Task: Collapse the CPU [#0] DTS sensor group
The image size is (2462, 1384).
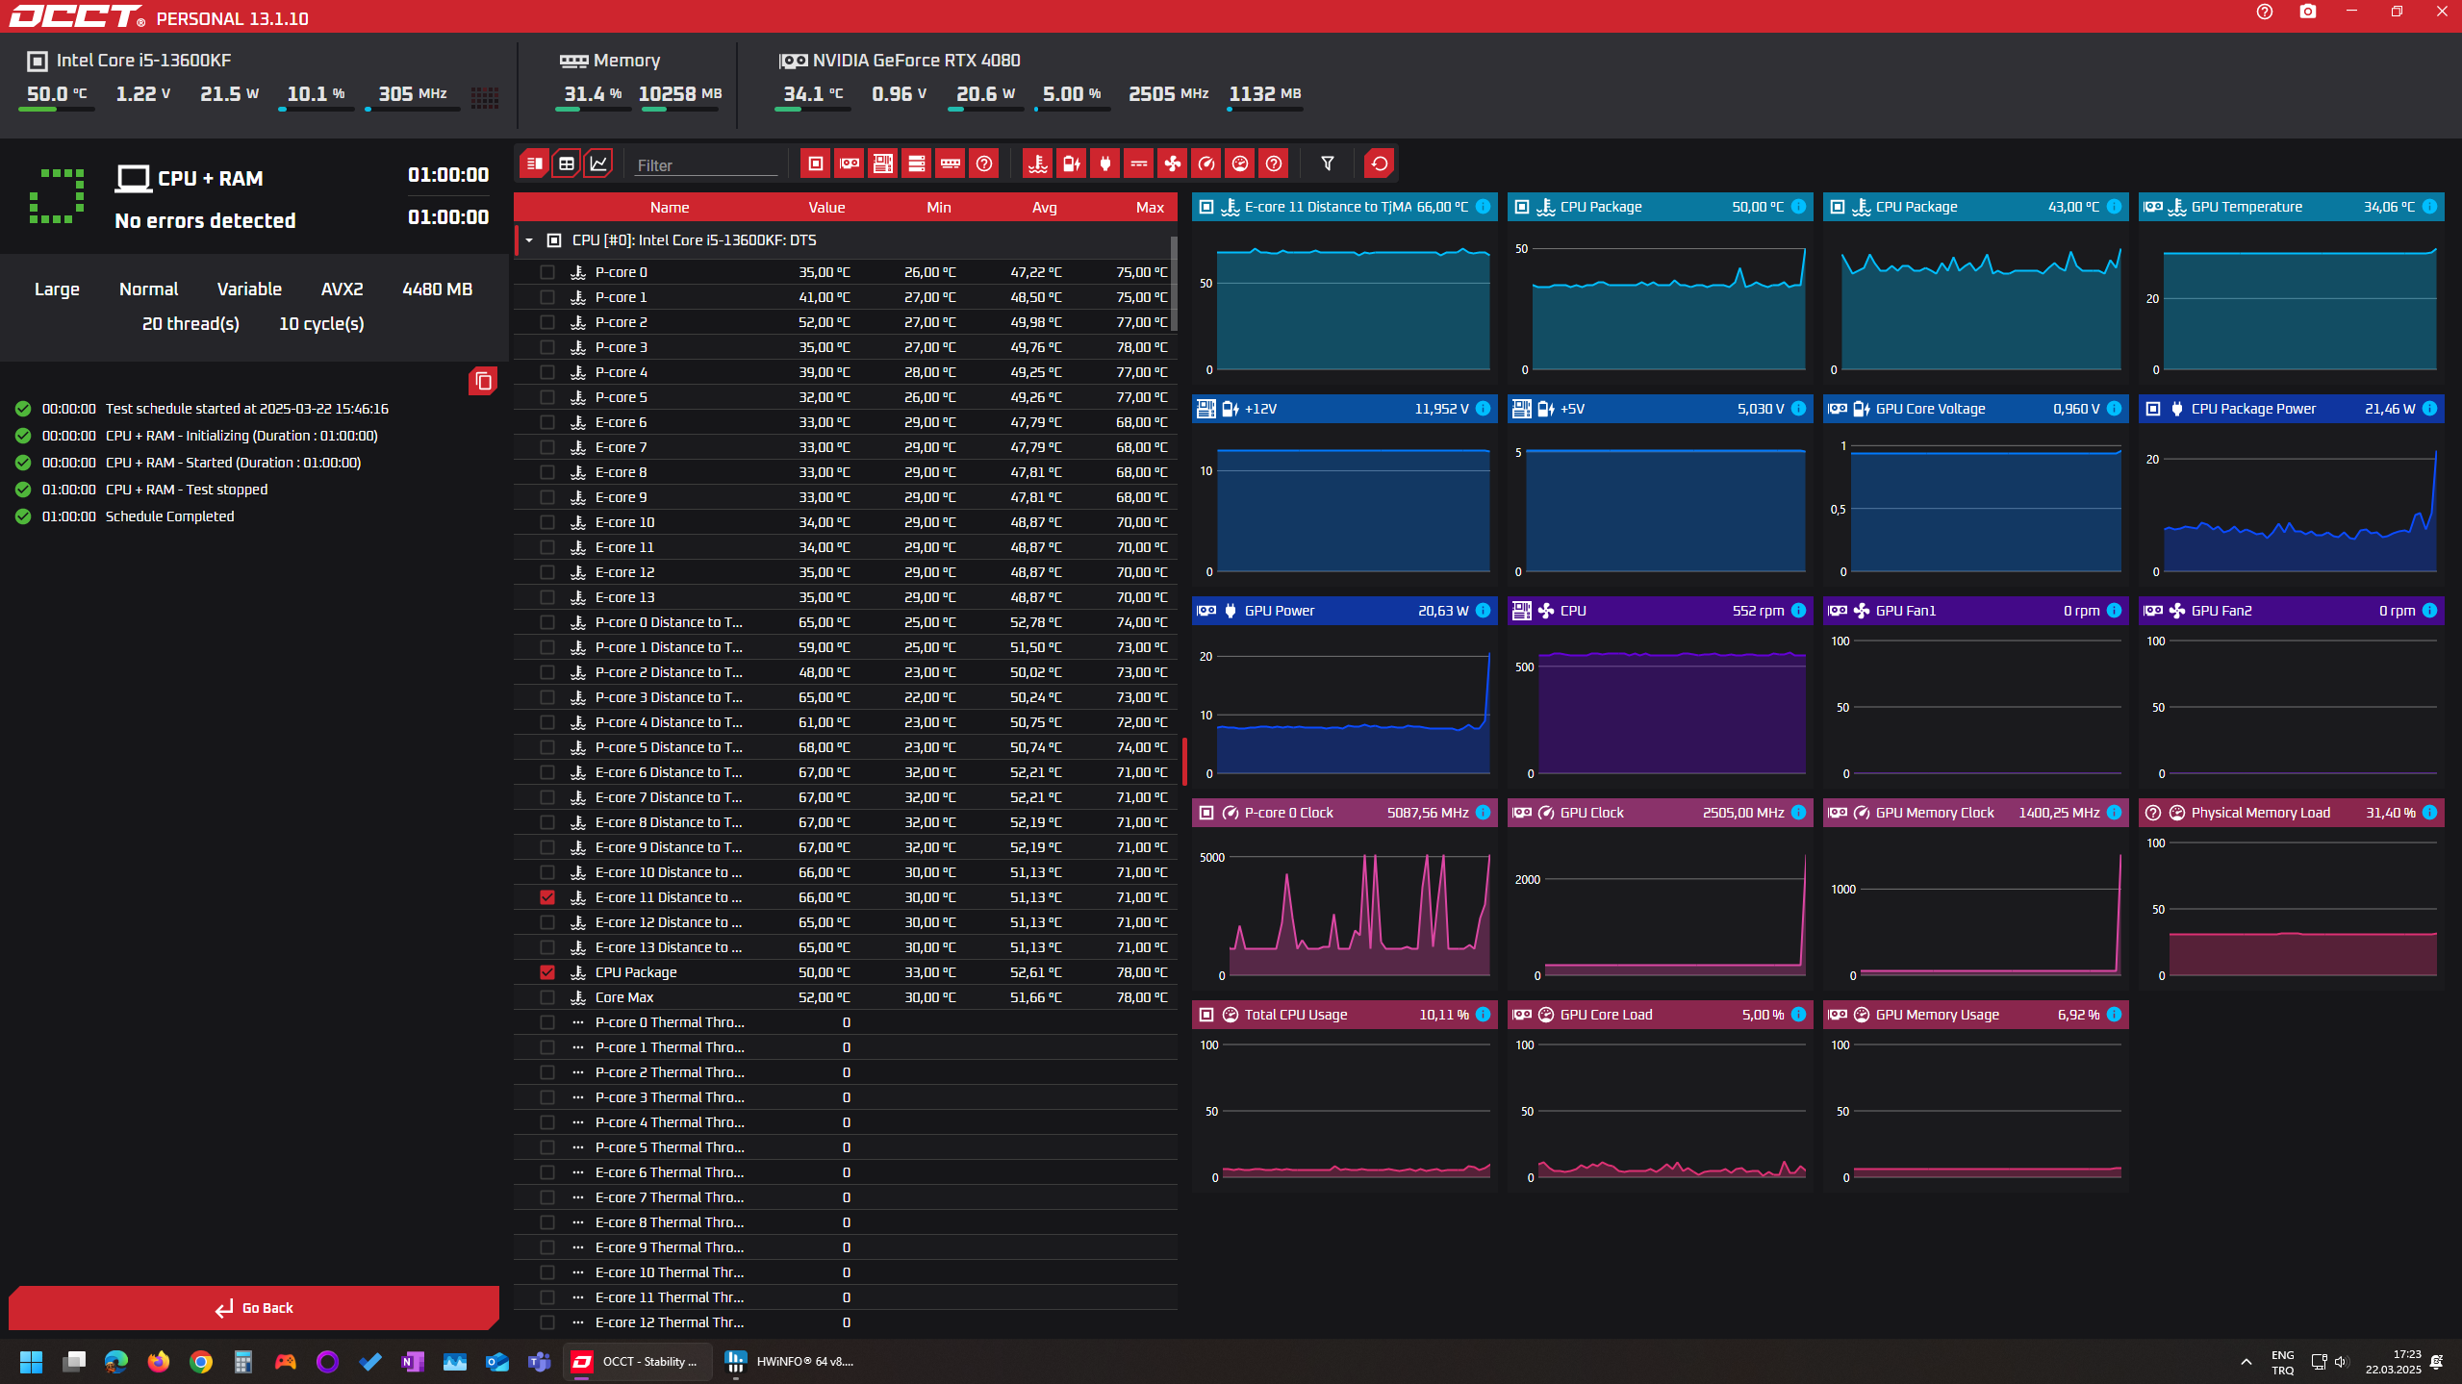Action: pos(529,240)
